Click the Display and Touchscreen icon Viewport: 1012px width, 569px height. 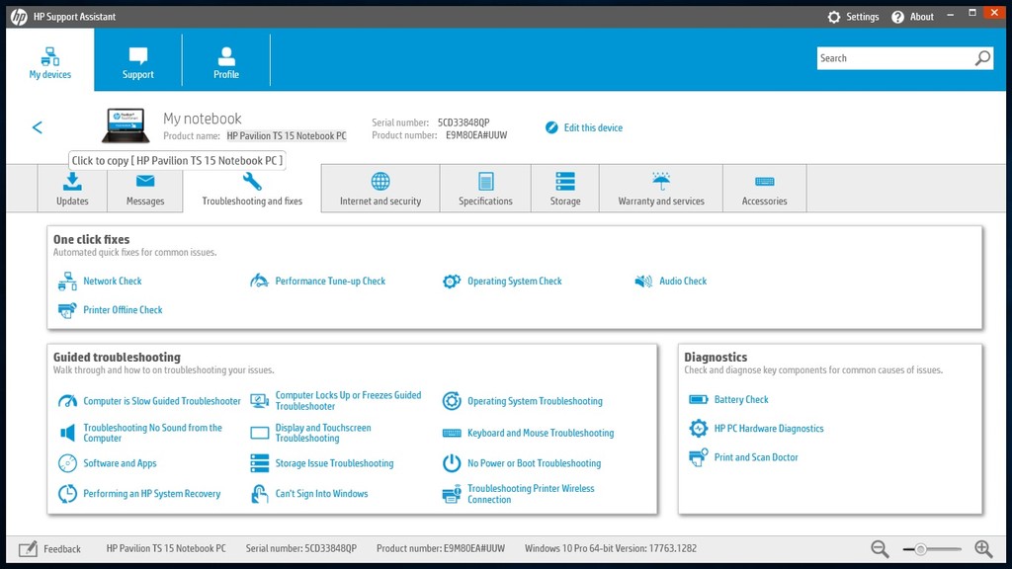(x=260, y=433)
